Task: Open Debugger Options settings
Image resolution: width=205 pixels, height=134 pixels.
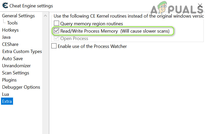Action: (x=21, y=87)
